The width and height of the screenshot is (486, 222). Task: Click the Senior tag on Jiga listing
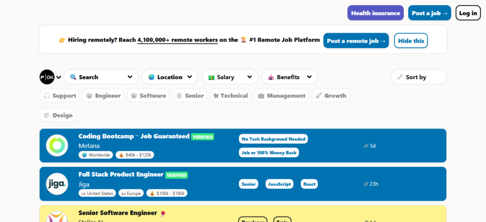(x=249, y=184)
